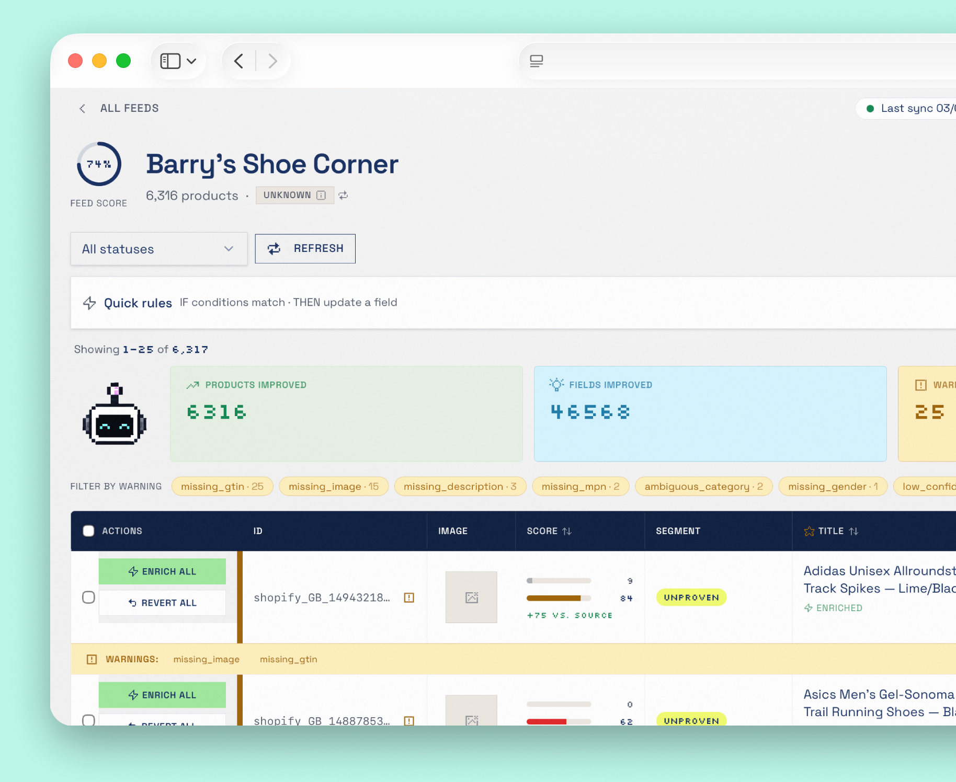Screen dimensions: 956x782
Task: Go forward with the browser forward arrow
Action: [x=272, y=61]
